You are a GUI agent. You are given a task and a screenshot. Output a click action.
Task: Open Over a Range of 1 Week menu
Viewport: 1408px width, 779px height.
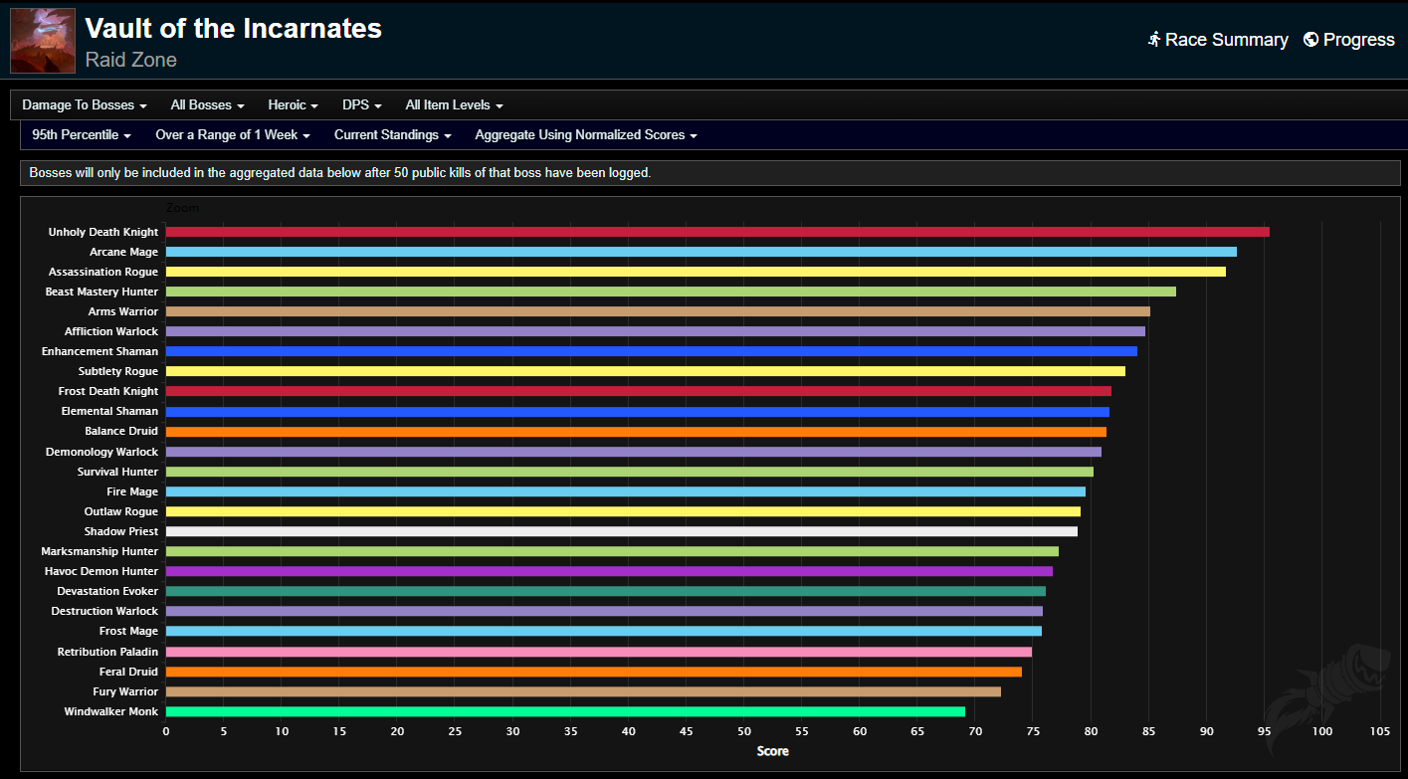(233, 134)
